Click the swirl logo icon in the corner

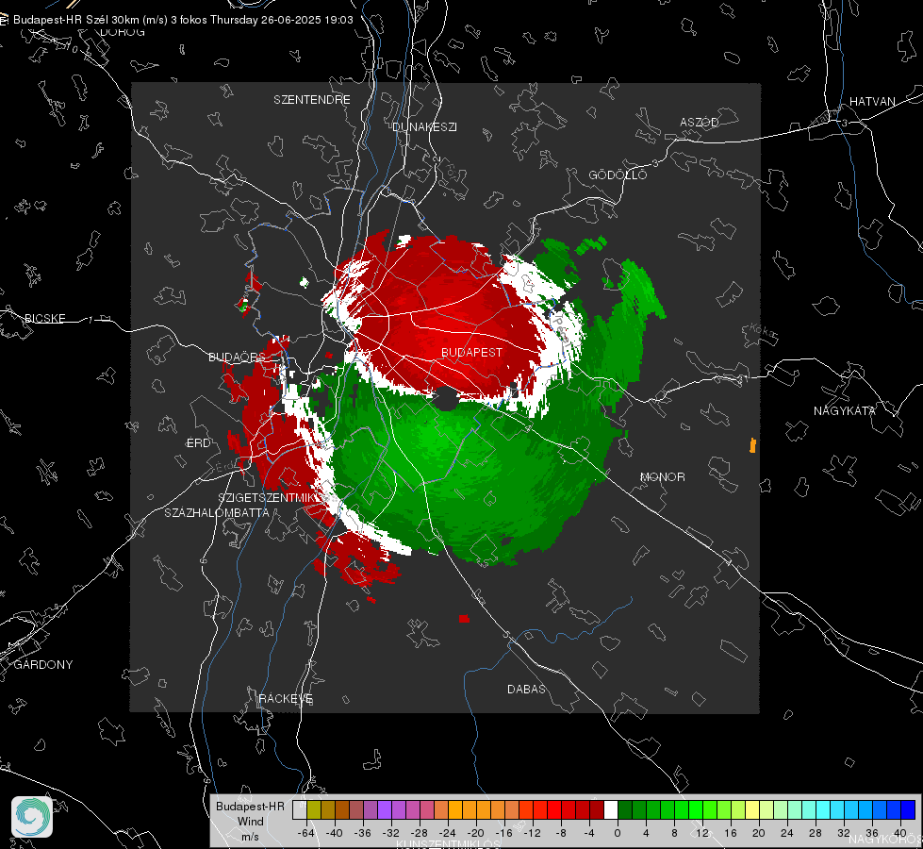(x=32, y=817)
